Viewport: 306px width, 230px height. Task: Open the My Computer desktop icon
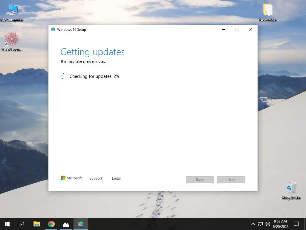12,12
